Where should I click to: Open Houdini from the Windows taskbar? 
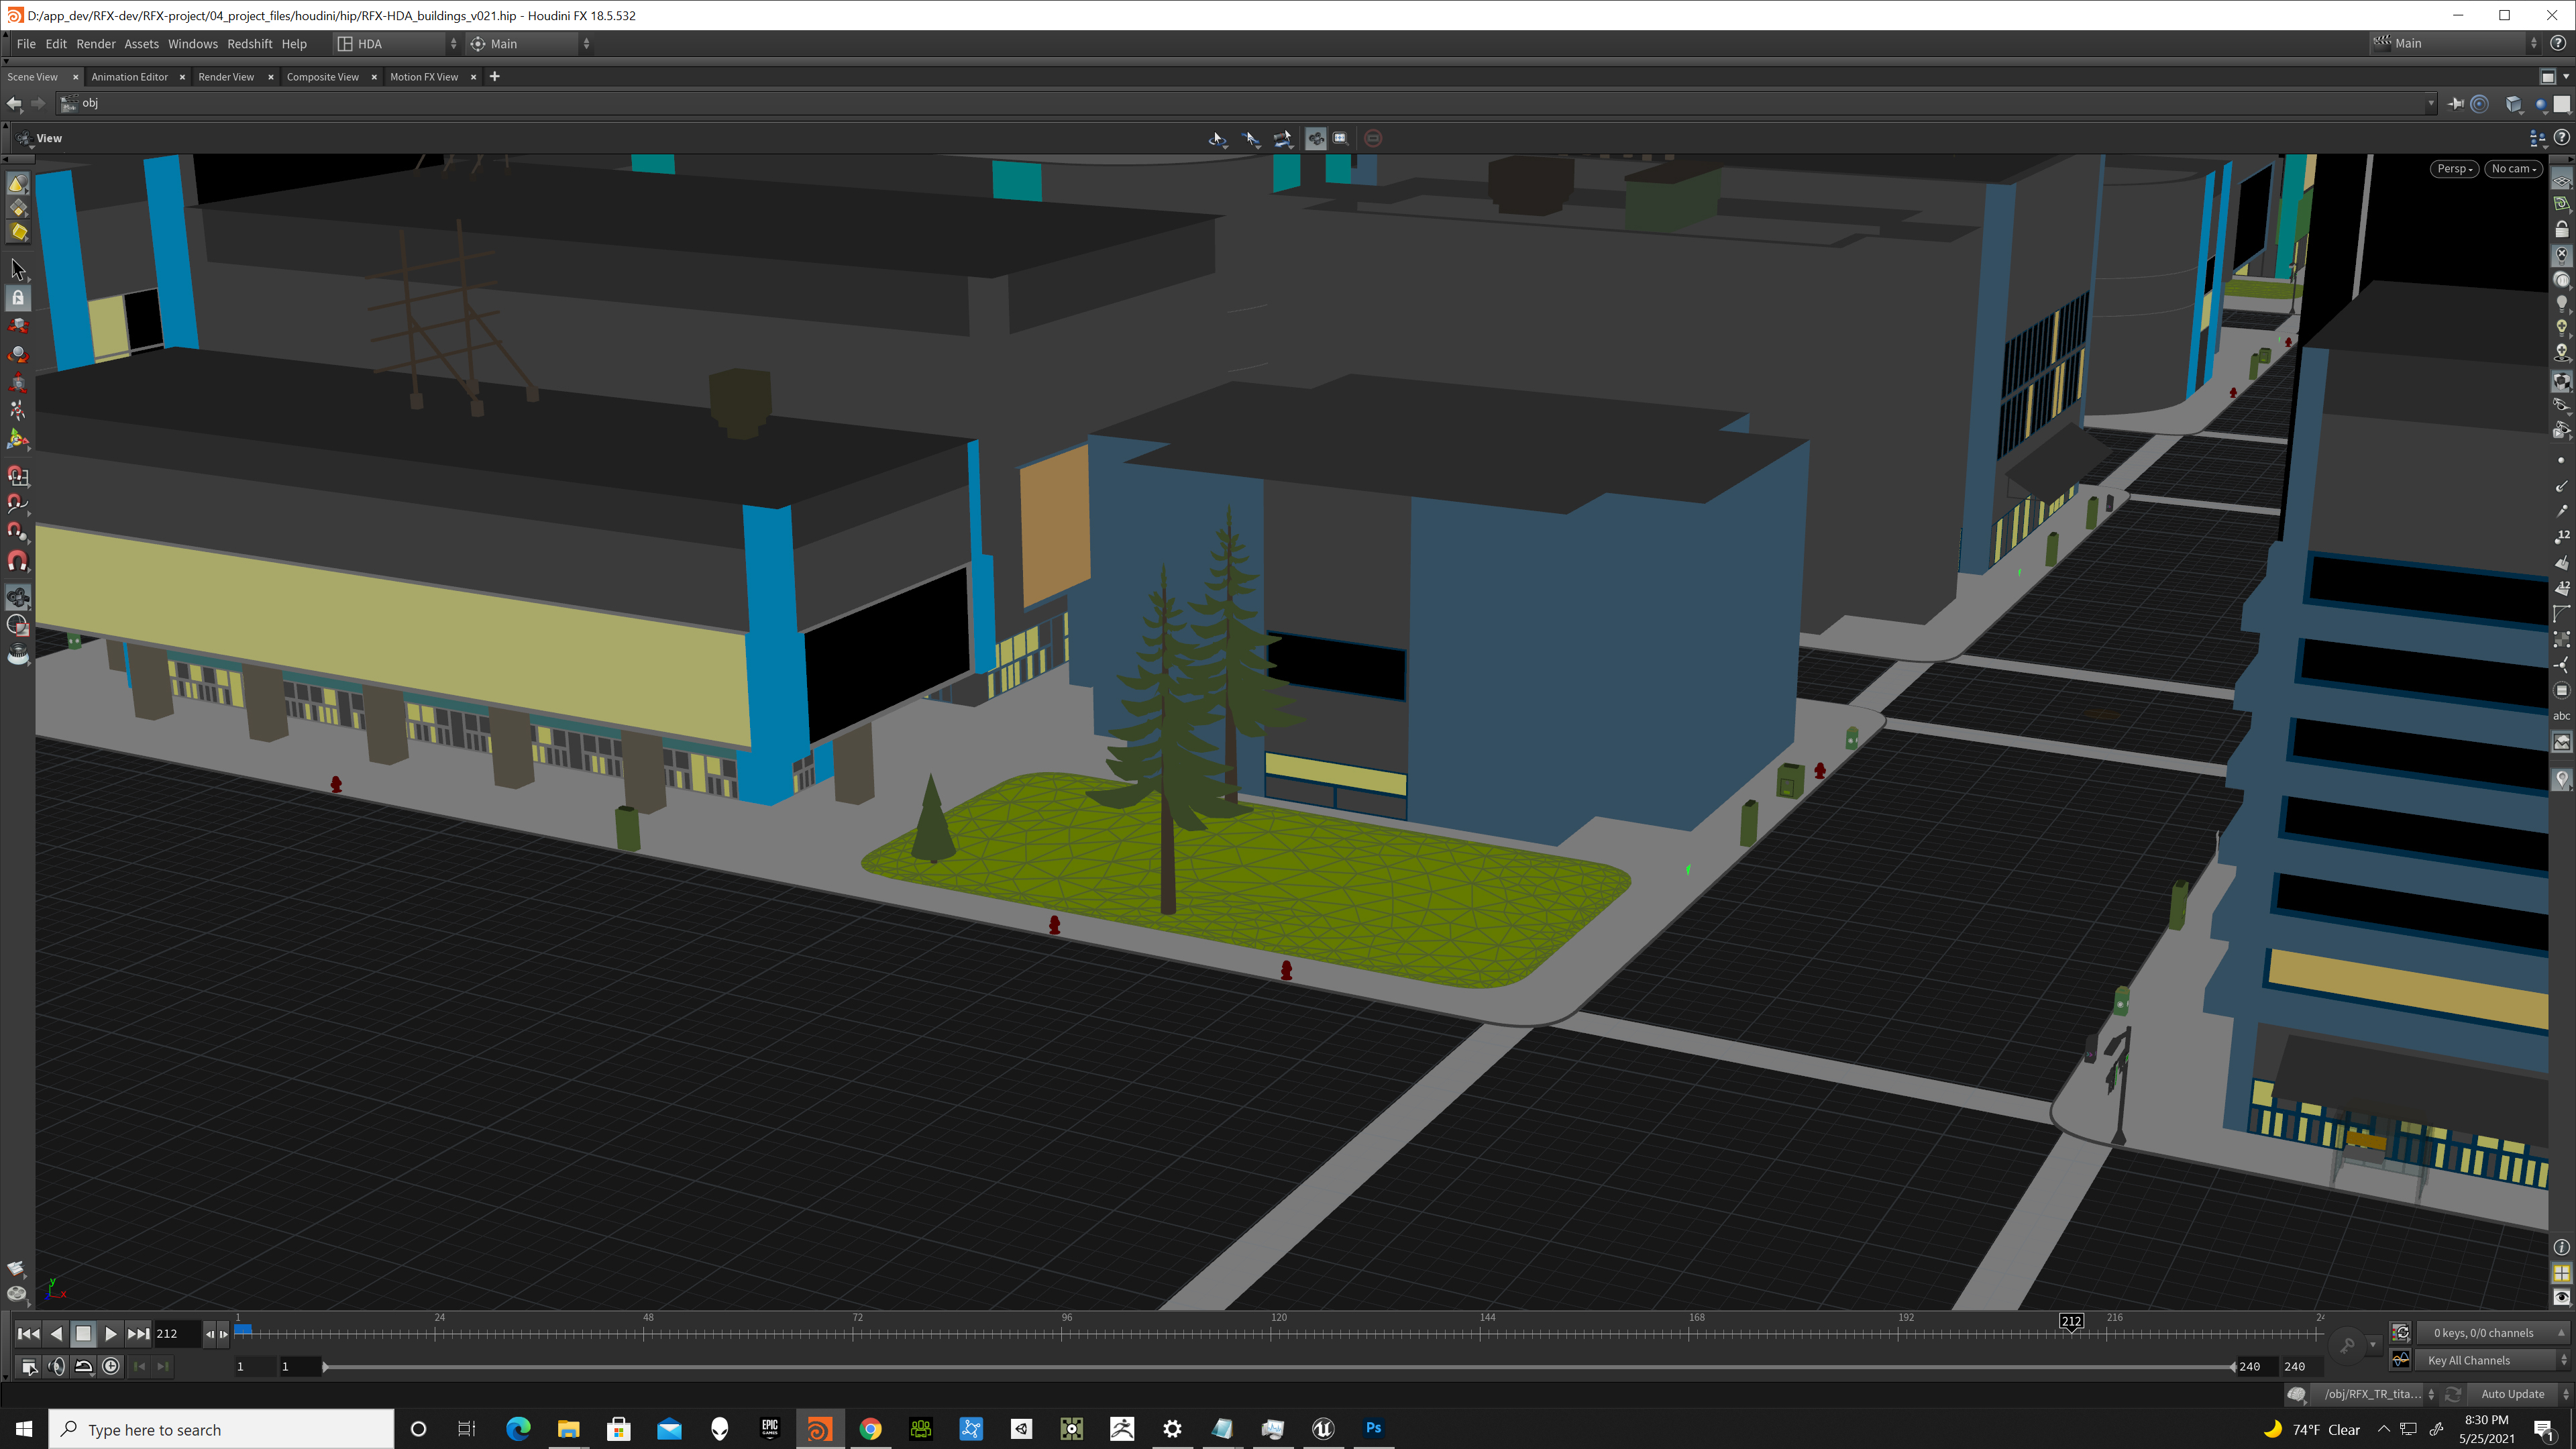coord(819,1429)
